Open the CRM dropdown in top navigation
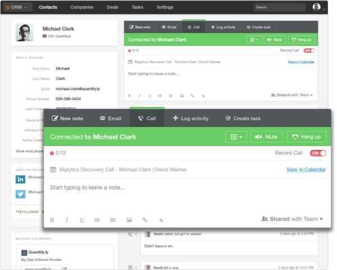 pyautogui.click(x=16, y=7)
